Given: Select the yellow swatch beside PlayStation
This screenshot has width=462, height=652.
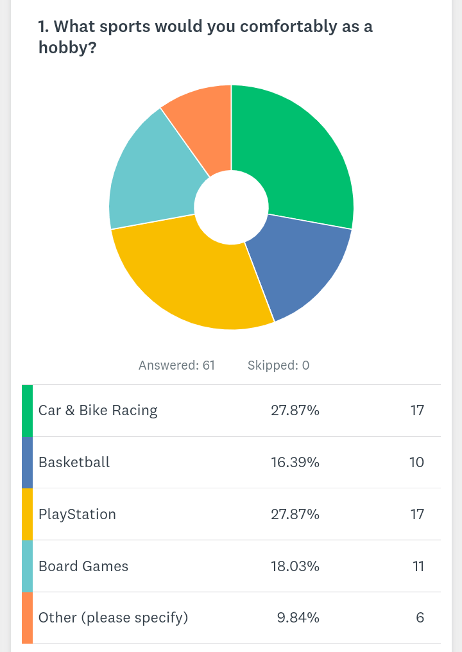Looking at the screenshot, I should coord(27,515).
